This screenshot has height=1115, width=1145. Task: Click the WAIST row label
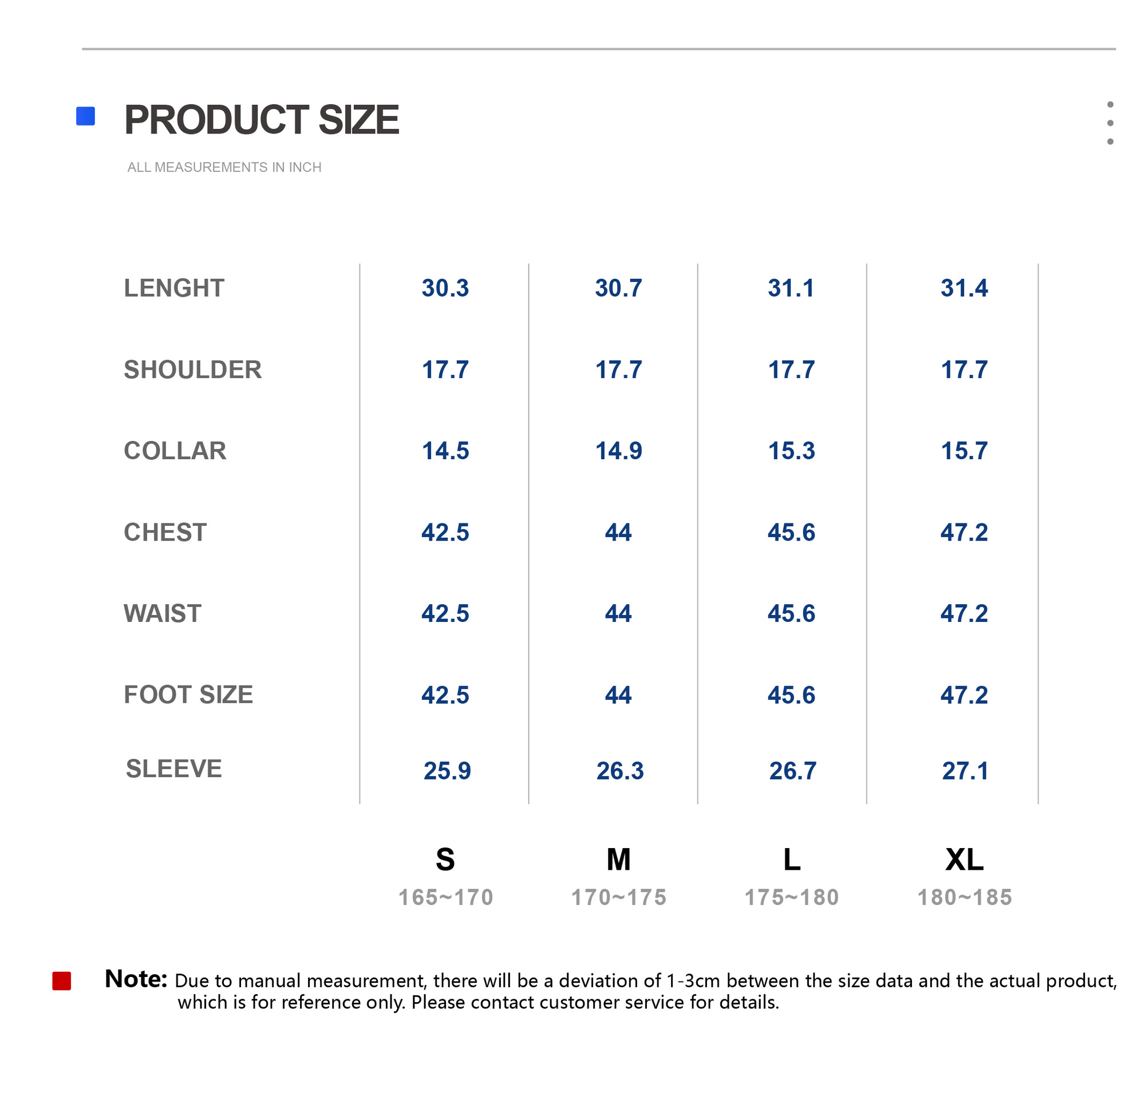[163, 614]
